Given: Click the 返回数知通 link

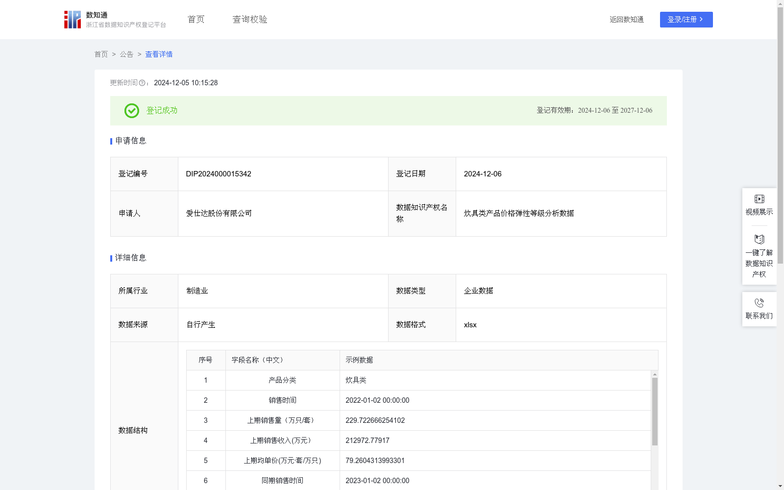Looking at the screenshot, I should tap(627, 20).
